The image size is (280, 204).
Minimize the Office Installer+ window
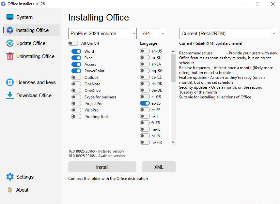click(243, 4)
